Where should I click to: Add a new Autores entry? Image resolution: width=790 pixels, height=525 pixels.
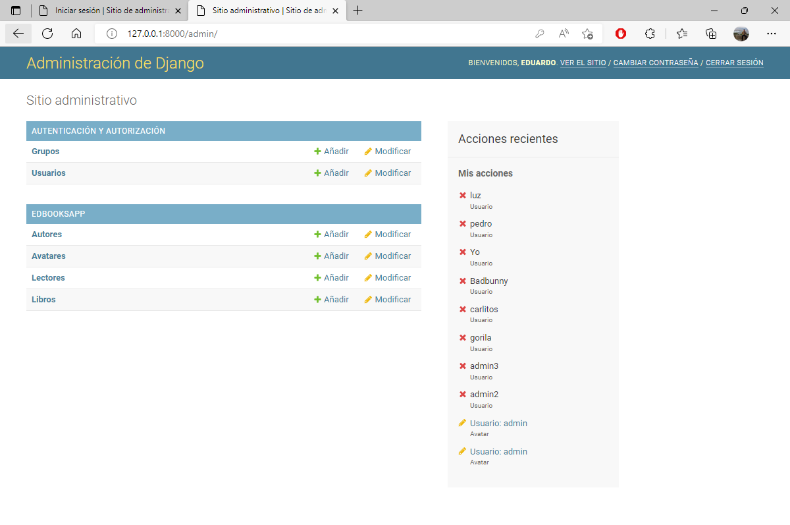pyautogui.click(x=332, y=235)
